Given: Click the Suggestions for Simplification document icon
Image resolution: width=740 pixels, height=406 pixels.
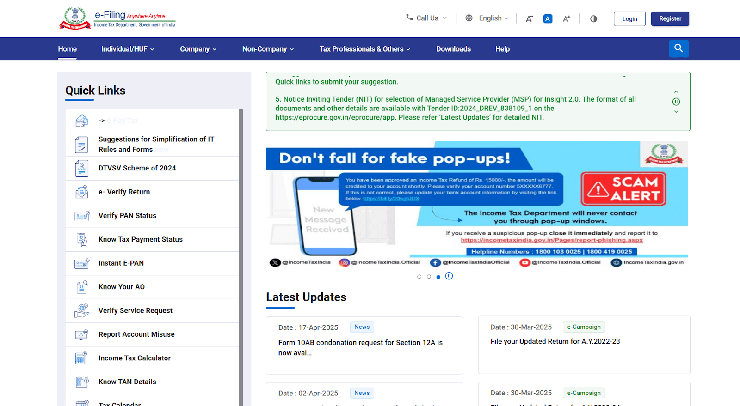Looking at the screenshot, I should coord(82,145).
